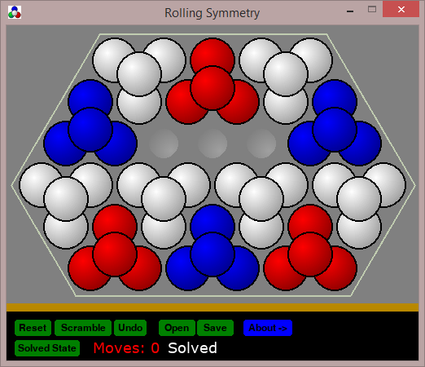Screen dimensions: 425x367
Task: Click the Moves: 0 counter text
Action: coord(126,348)
